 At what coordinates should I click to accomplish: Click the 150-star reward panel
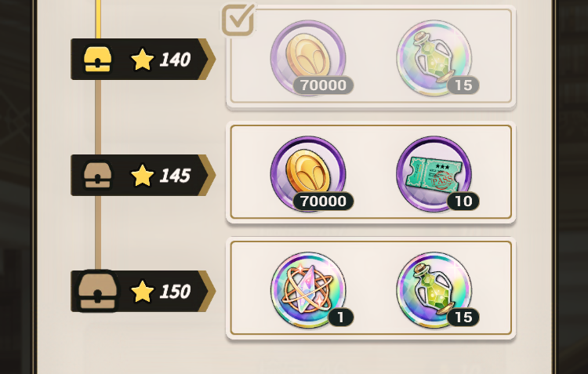371,288
